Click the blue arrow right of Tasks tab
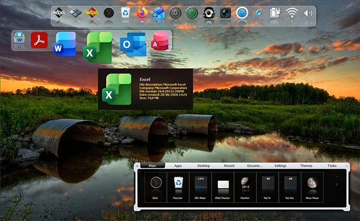The height and width of the screenshot is (221, 360). pos(347,165)
